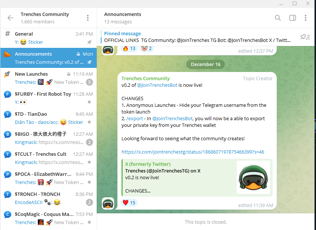Click the lock icon on New Launches
The height and width of the screenshot is (230, 316).
pyautogui.click(x=69, y=74)
